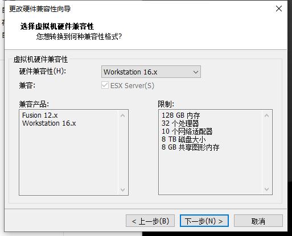Select the 32 个处理器 limitation entry
This screenshot has width=292, height=236.
pos(180,123)
